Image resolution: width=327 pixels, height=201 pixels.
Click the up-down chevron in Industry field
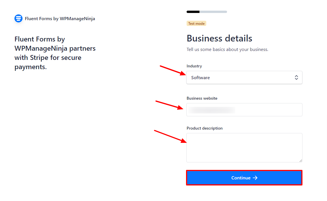(296, 77)
